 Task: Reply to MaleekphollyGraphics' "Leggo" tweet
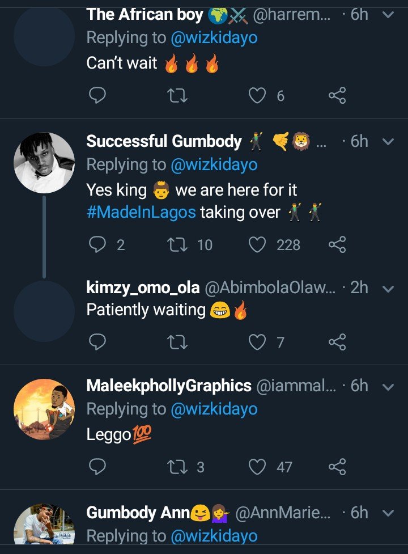(97, 467)
